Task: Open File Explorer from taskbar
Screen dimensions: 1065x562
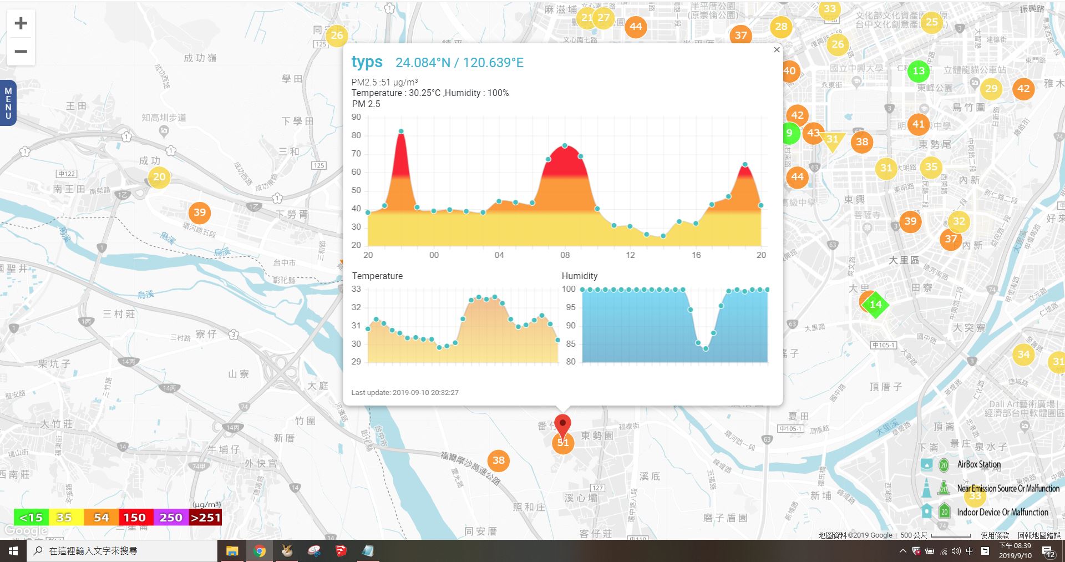Action: tap(232, 551)
